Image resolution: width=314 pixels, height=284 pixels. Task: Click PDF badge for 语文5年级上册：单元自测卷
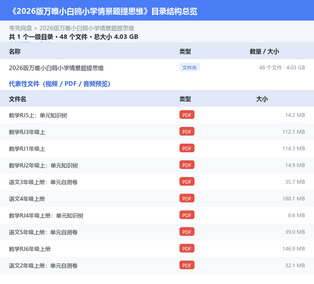coord(187,232)
